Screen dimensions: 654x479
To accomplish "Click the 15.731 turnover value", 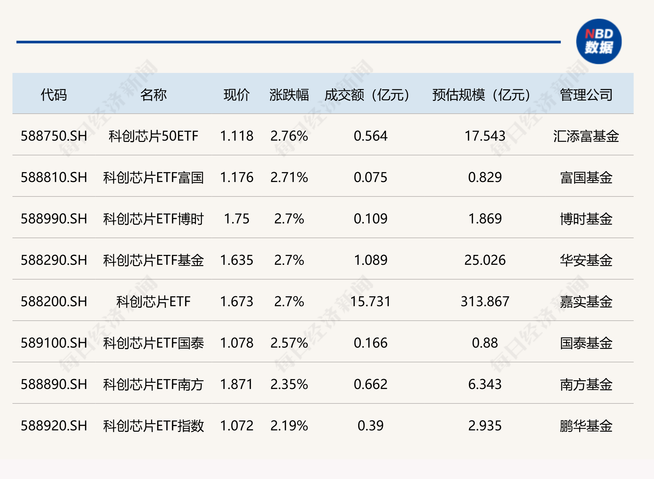I will pyautogui.click(x=371, y=302).
